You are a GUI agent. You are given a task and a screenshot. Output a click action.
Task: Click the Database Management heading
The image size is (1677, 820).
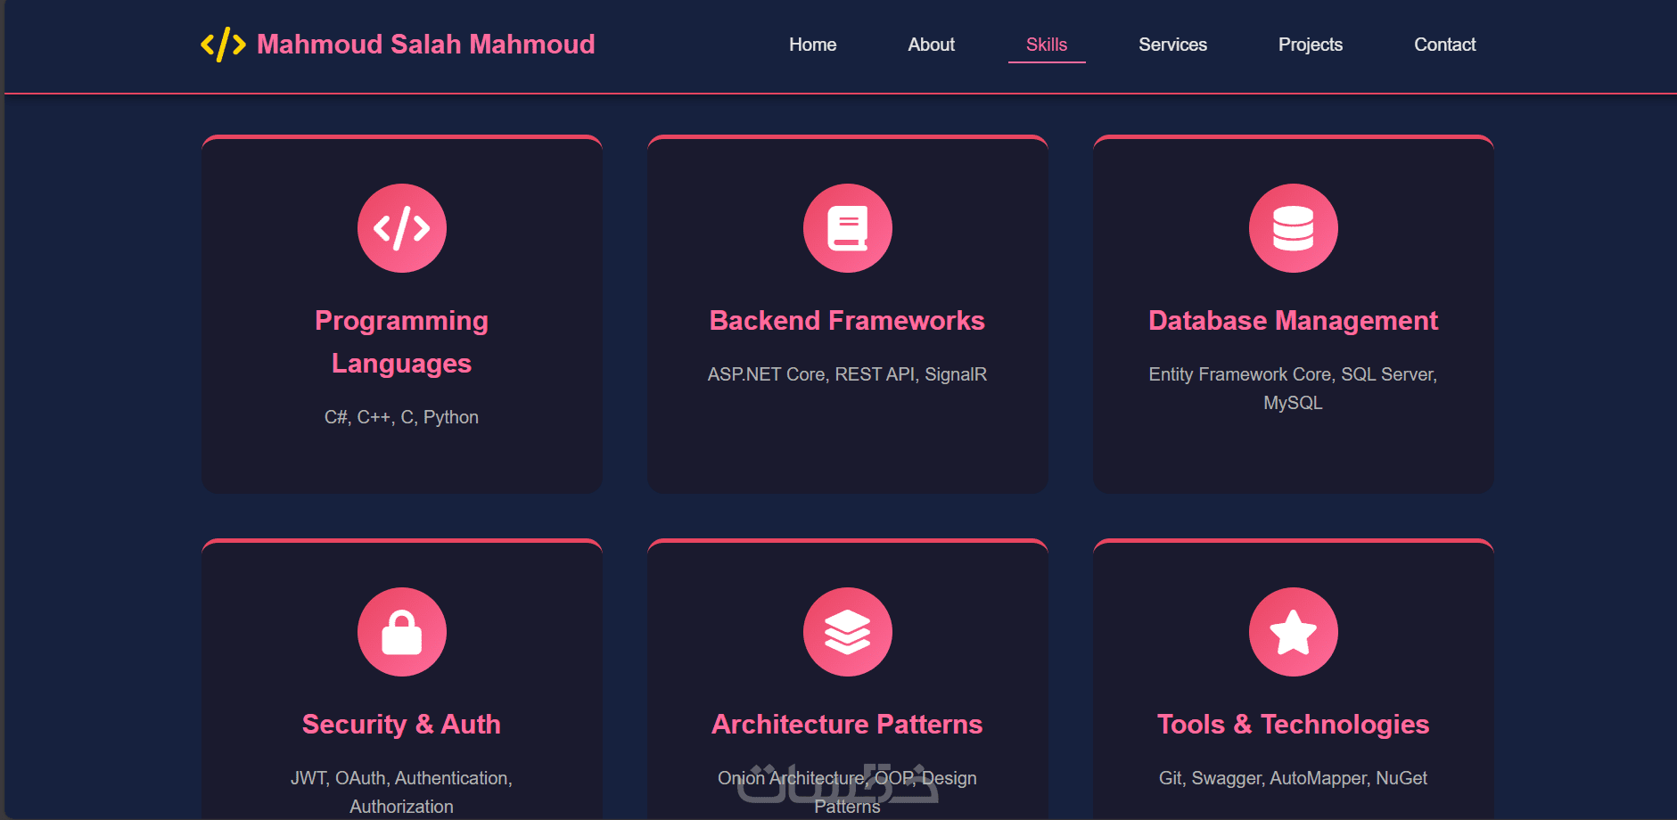(x=1294, y=321)
